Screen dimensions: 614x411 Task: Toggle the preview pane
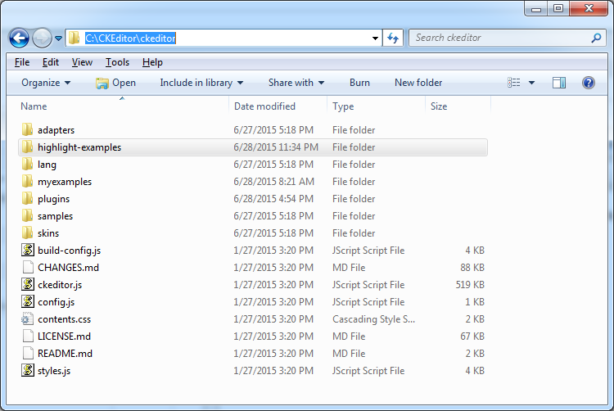(559, 83)
